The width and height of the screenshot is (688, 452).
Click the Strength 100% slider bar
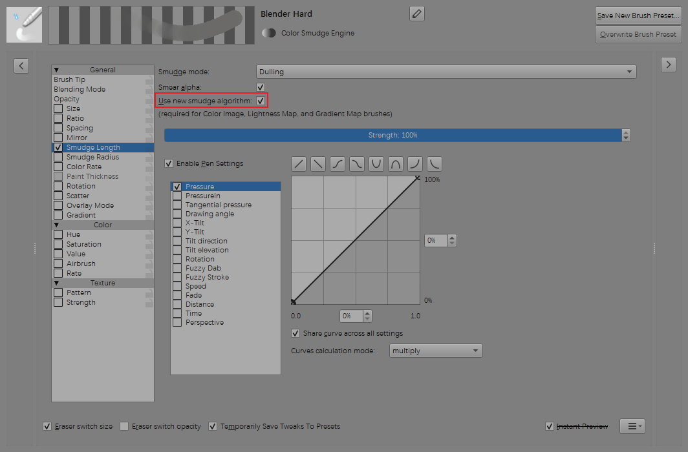393,136
